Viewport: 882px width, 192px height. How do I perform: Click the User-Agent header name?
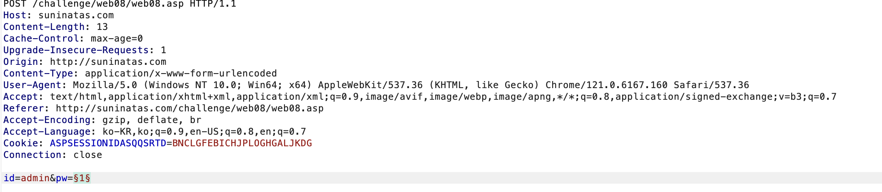pos(32,85)
